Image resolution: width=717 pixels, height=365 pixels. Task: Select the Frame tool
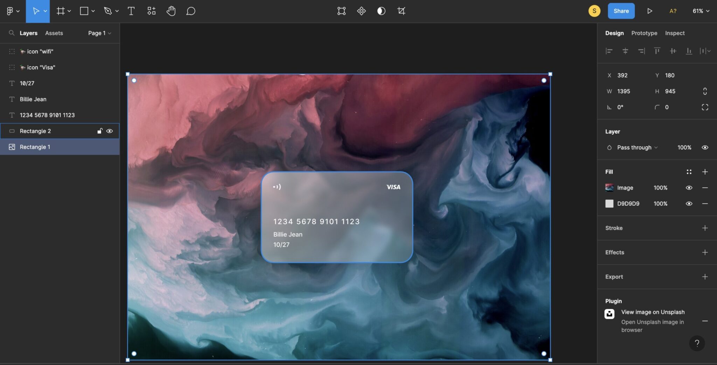60,11
